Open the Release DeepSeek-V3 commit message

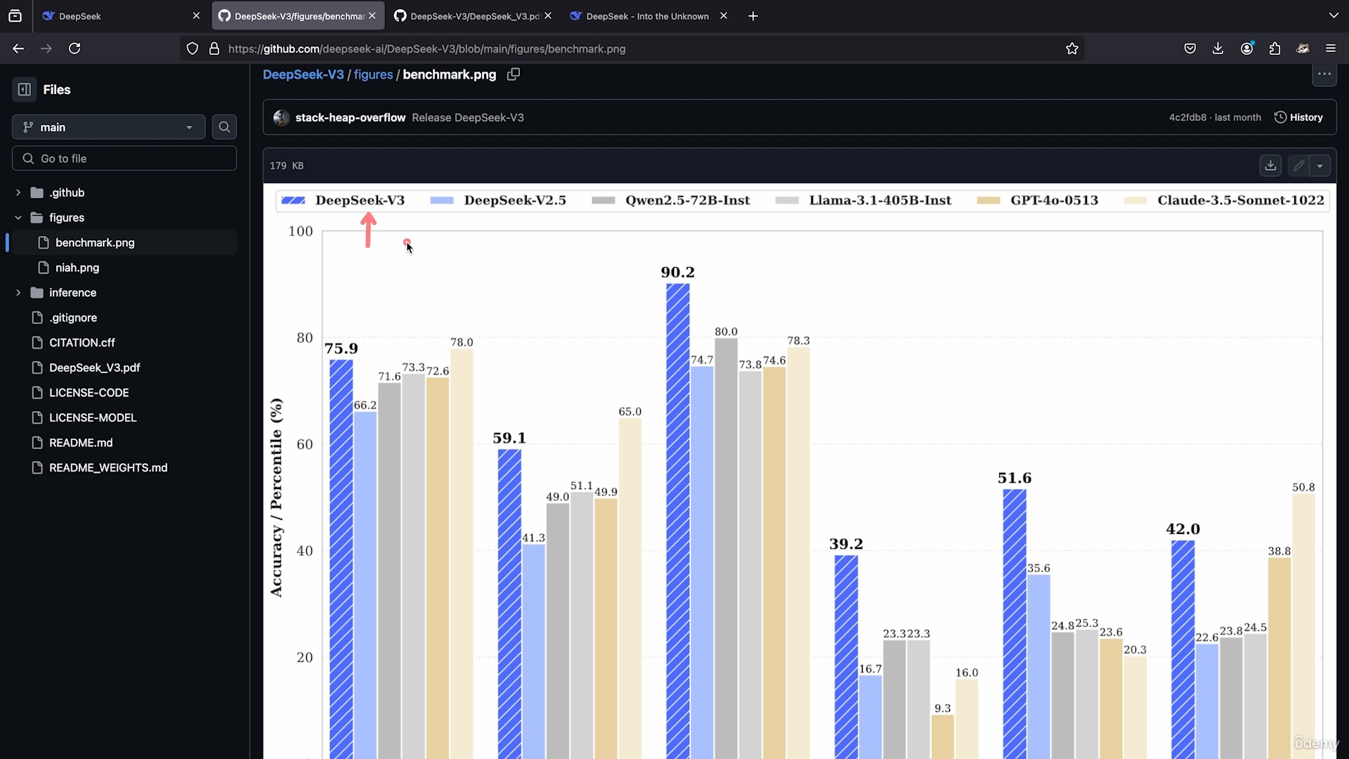pos(467,117)
